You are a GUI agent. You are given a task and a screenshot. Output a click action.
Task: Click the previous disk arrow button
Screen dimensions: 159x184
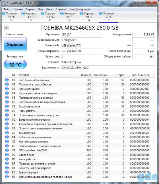click(x=7, y=27)
